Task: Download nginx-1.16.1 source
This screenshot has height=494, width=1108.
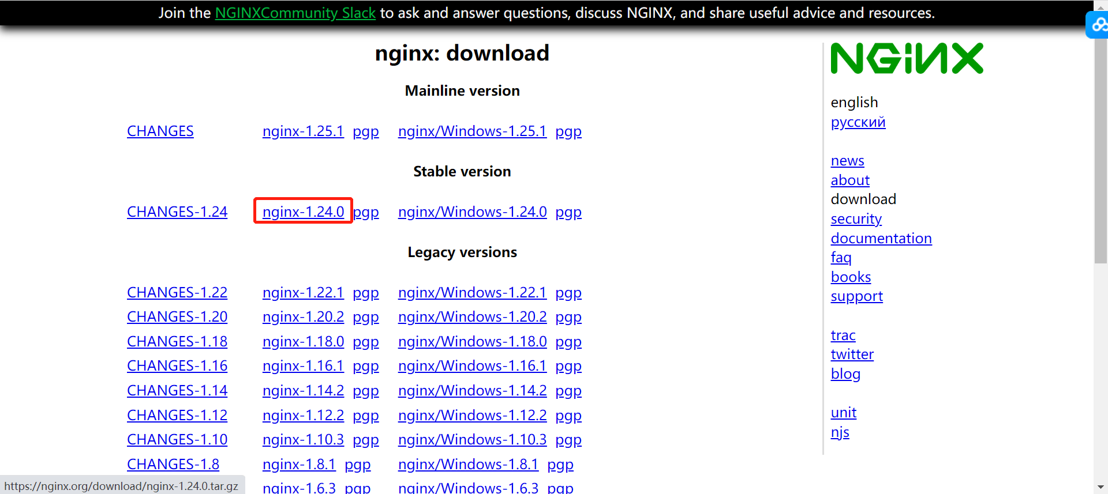Action: click(303, 366)
